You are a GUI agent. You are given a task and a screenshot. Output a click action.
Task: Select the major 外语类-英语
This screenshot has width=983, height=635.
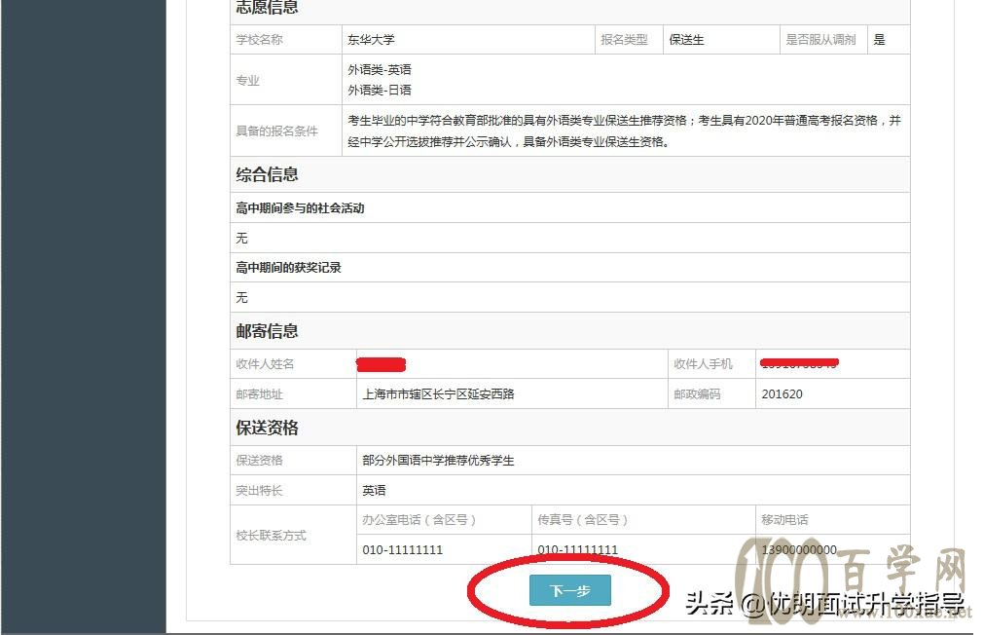(380, 70)
